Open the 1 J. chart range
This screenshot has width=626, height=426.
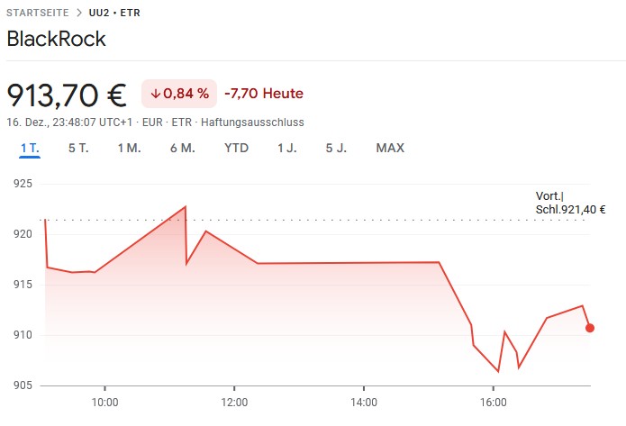286,148
